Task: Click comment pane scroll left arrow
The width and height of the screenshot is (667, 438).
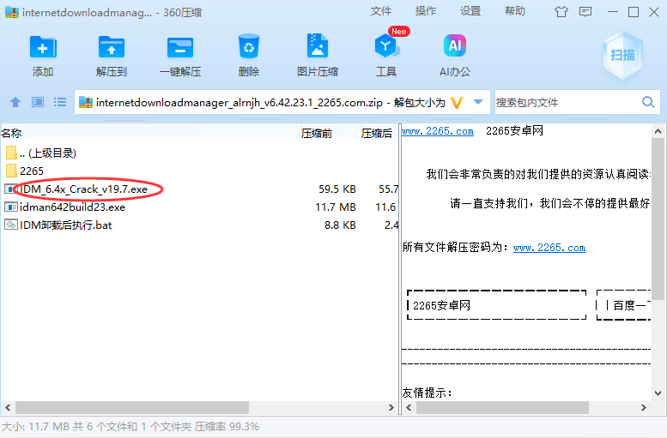Action: 409,407
